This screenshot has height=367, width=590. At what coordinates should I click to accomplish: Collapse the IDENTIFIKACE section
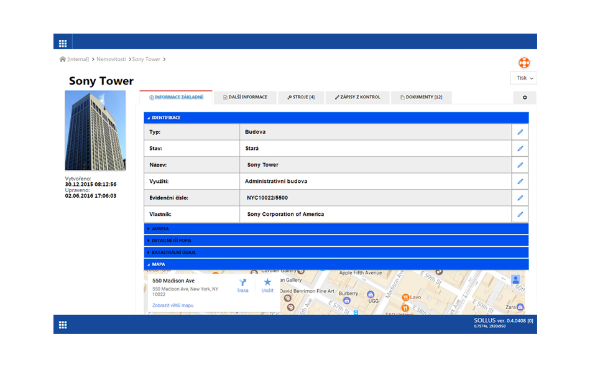166,118
